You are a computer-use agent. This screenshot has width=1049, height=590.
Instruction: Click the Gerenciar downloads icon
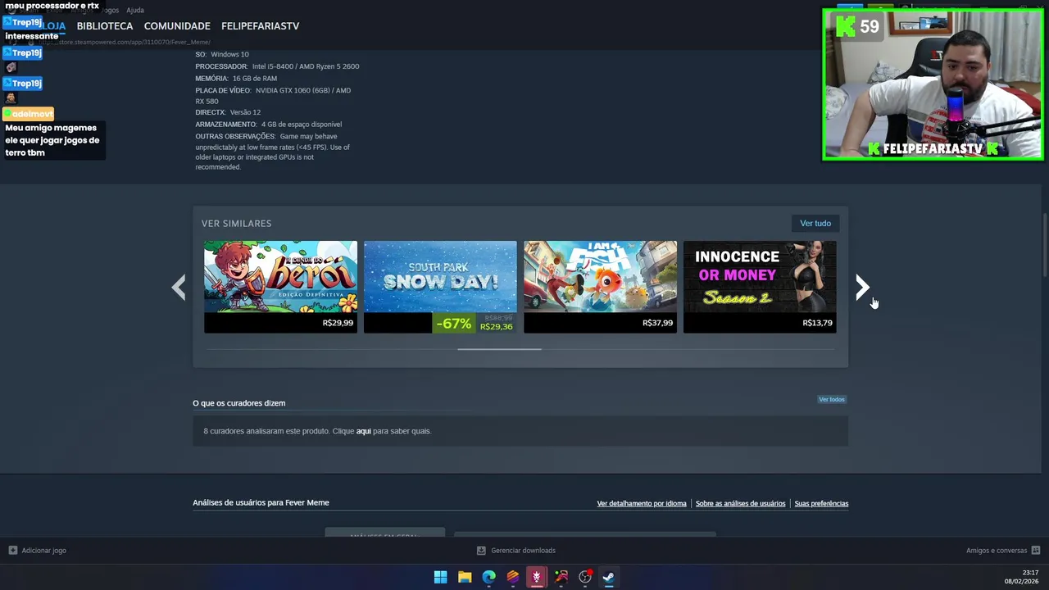[481, 551]
